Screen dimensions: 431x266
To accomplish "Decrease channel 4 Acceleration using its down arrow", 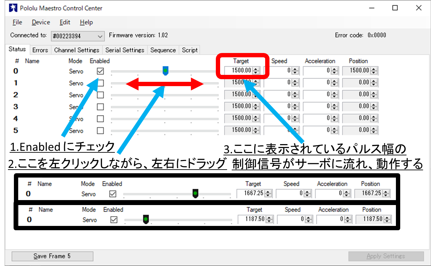I will tap(335, 121).
